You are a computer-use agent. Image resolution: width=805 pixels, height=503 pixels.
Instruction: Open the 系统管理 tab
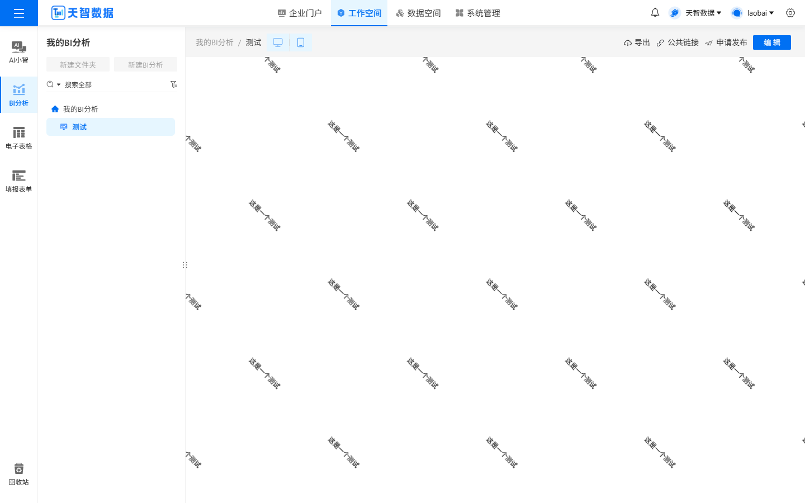click(x=478, y=13)
